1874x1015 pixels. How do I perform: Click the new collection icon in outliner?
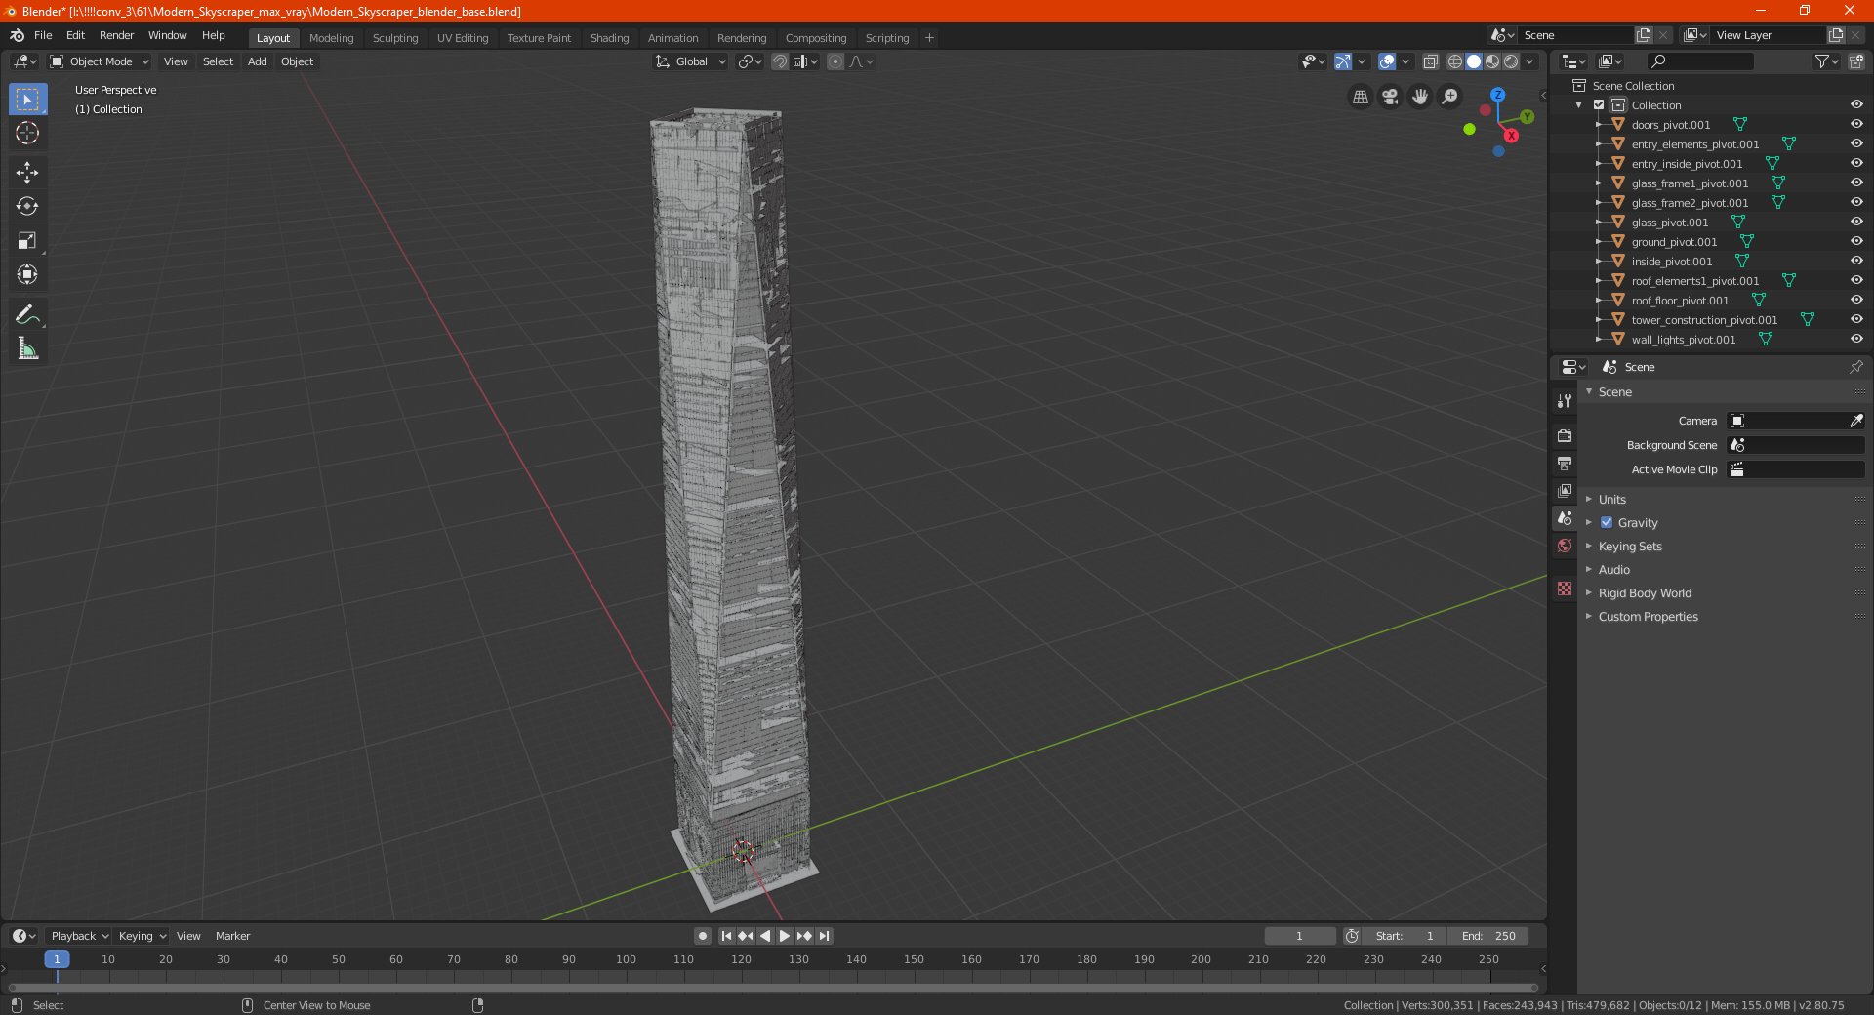[x=1855, y=61]
